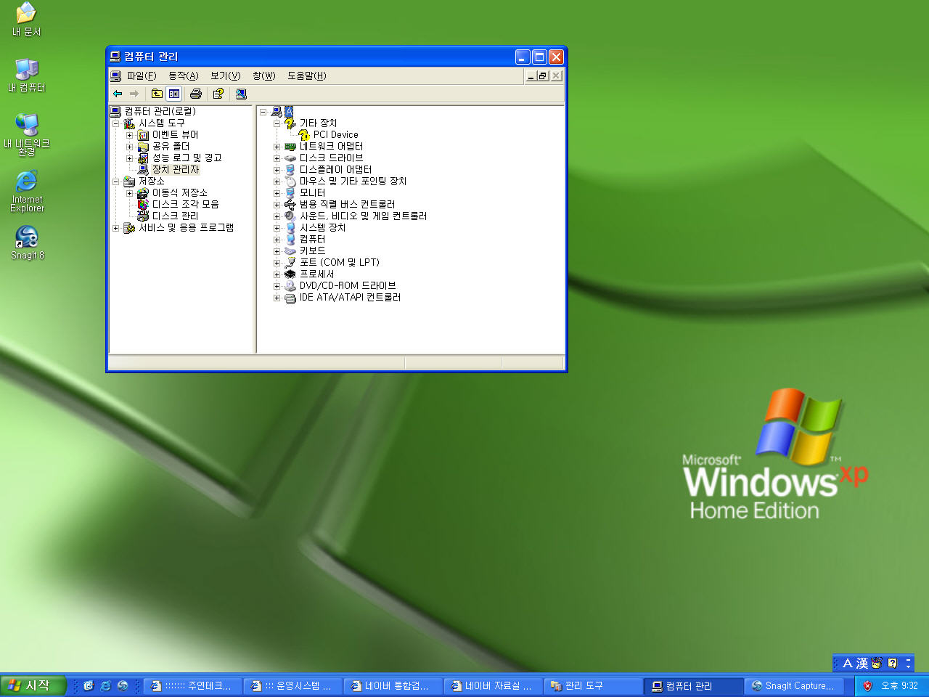Click the sound, video and game controller icon
929x697 pixels.
click(290, 216)
